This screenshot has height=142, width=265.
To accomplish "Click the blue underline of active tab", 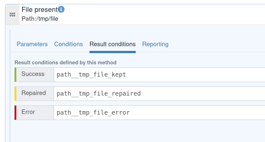I will 113,52.
